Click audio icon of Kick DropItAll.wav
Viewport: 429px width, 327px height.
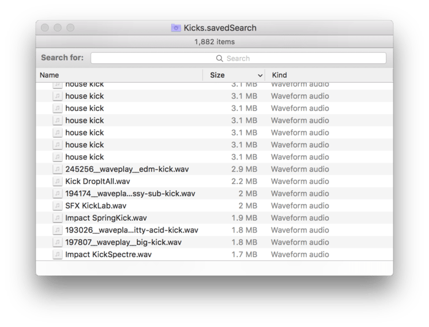[57, 182]
